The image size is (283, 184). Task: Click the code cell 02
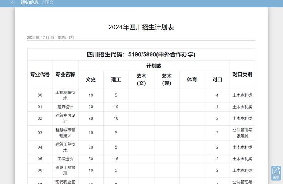pos(40,118)
